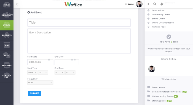Open the Features sidebar item
Image resolution: width=193 pixels, height=105 pixels.
[x=7, y=66]
